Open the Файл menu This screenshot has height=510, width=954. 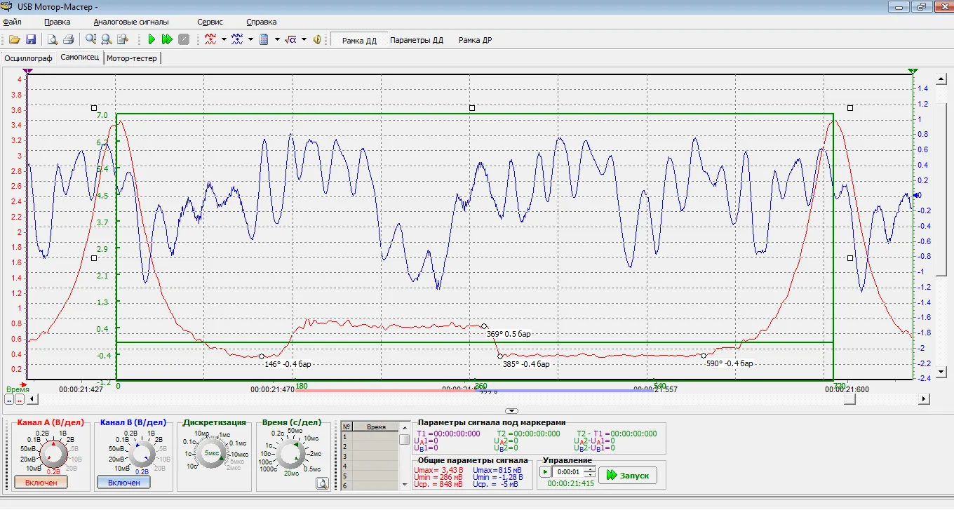(13, 22)
